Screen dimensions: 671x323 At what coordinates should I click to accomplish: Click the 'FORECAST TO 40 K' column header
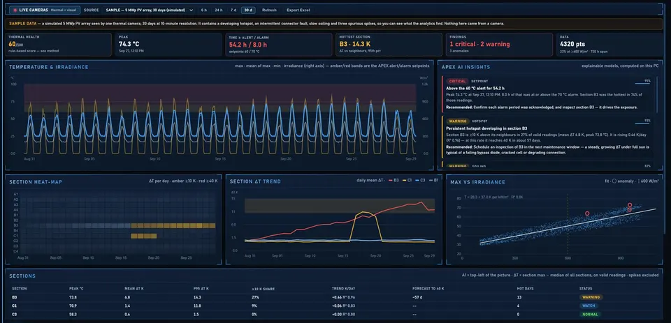(428, 288)
